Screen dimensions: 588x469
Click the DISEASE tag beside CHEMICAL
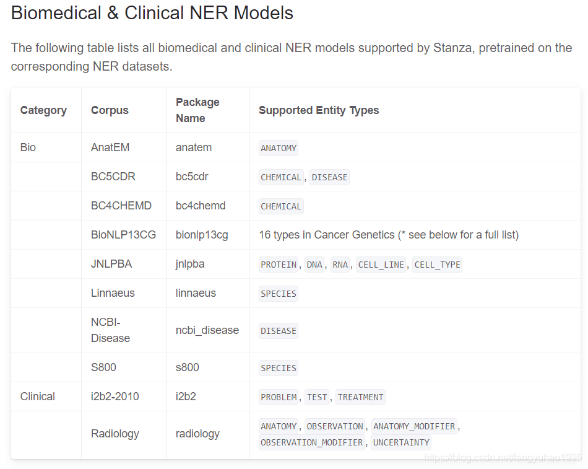(330, 177)
